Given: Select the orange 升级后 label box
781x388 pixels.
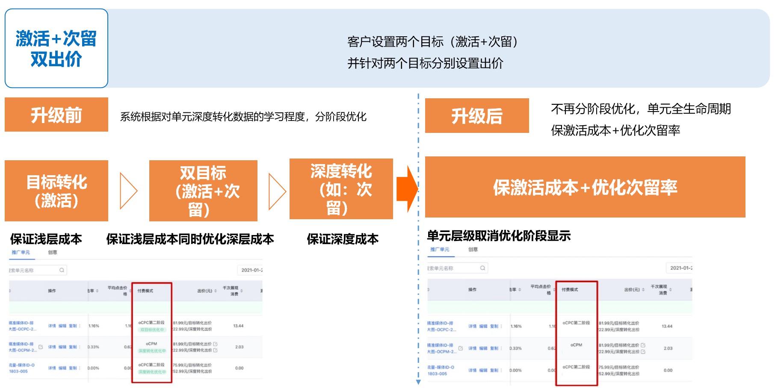Looking at the screenshot, I should pyautogui.click(x=477, y=115).
